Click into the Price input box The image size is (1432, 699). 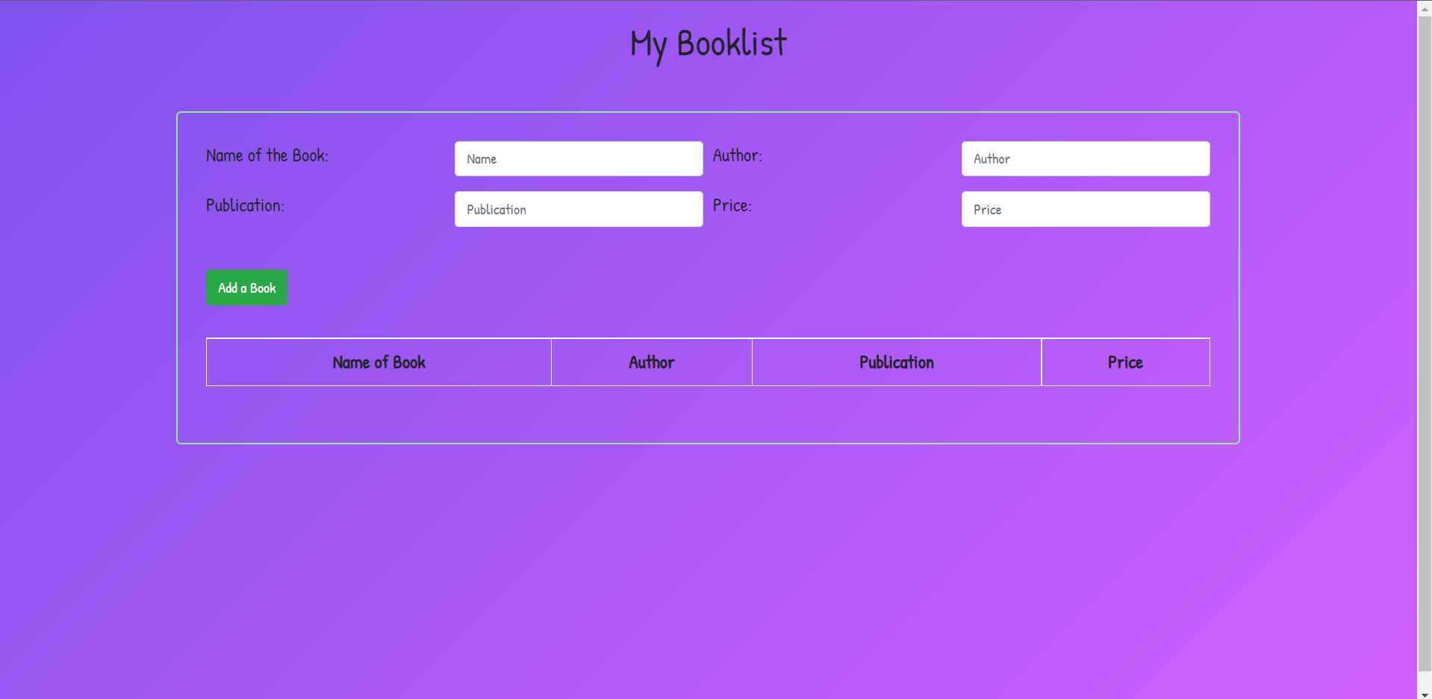point(1085,209)
